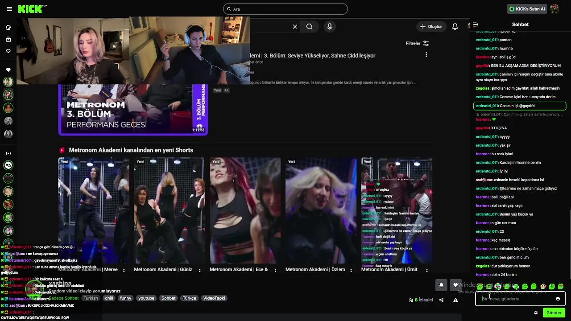Select the Sohbet category tag
Image resolution: width=571 pixels, height=321 pixels.
pyautogui.click(x=169, y=298)
